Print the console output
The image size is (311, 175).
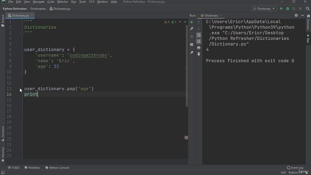[199, 48]
